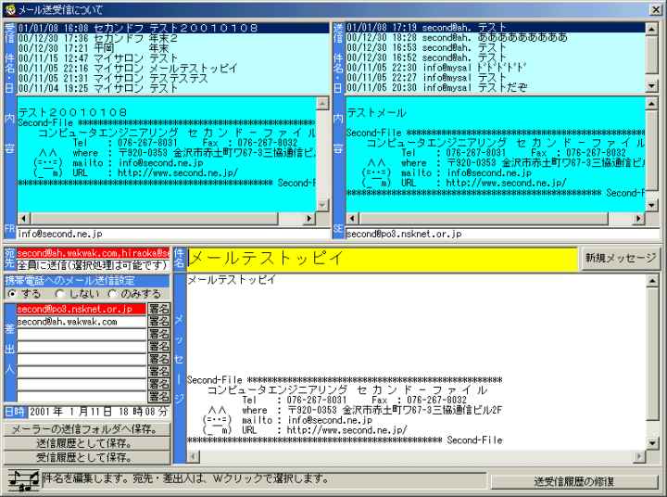
Task: Click メーラーの送信フォルダへ保存 button
Action: point(85,430)
